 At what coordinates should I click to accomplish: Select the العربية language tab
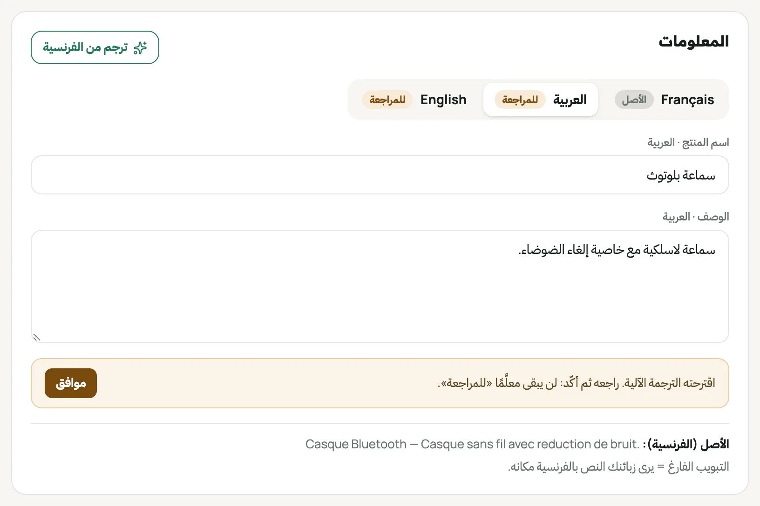[541, 100]
